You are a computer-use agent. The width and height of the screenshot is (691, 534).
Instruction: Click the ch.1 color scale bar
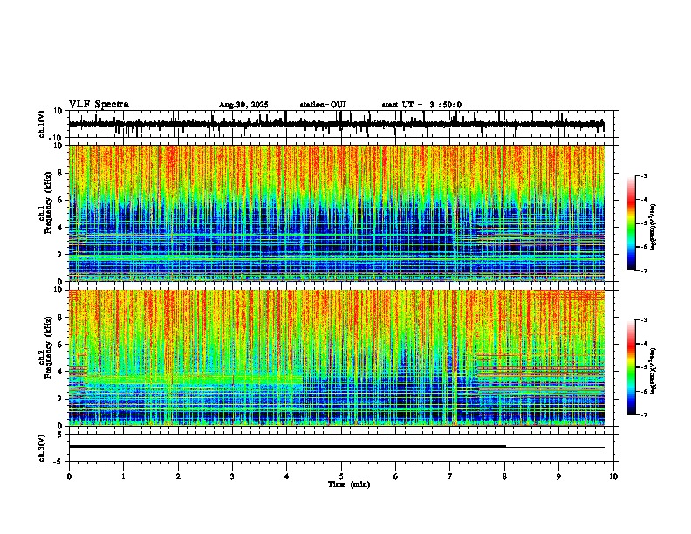point(631,223)
